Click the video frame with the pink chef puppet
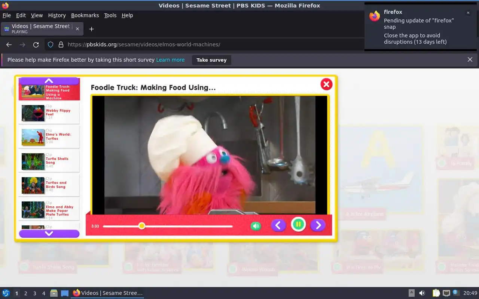The width and height of the screenshot is (479, 299). click(210, 155)
